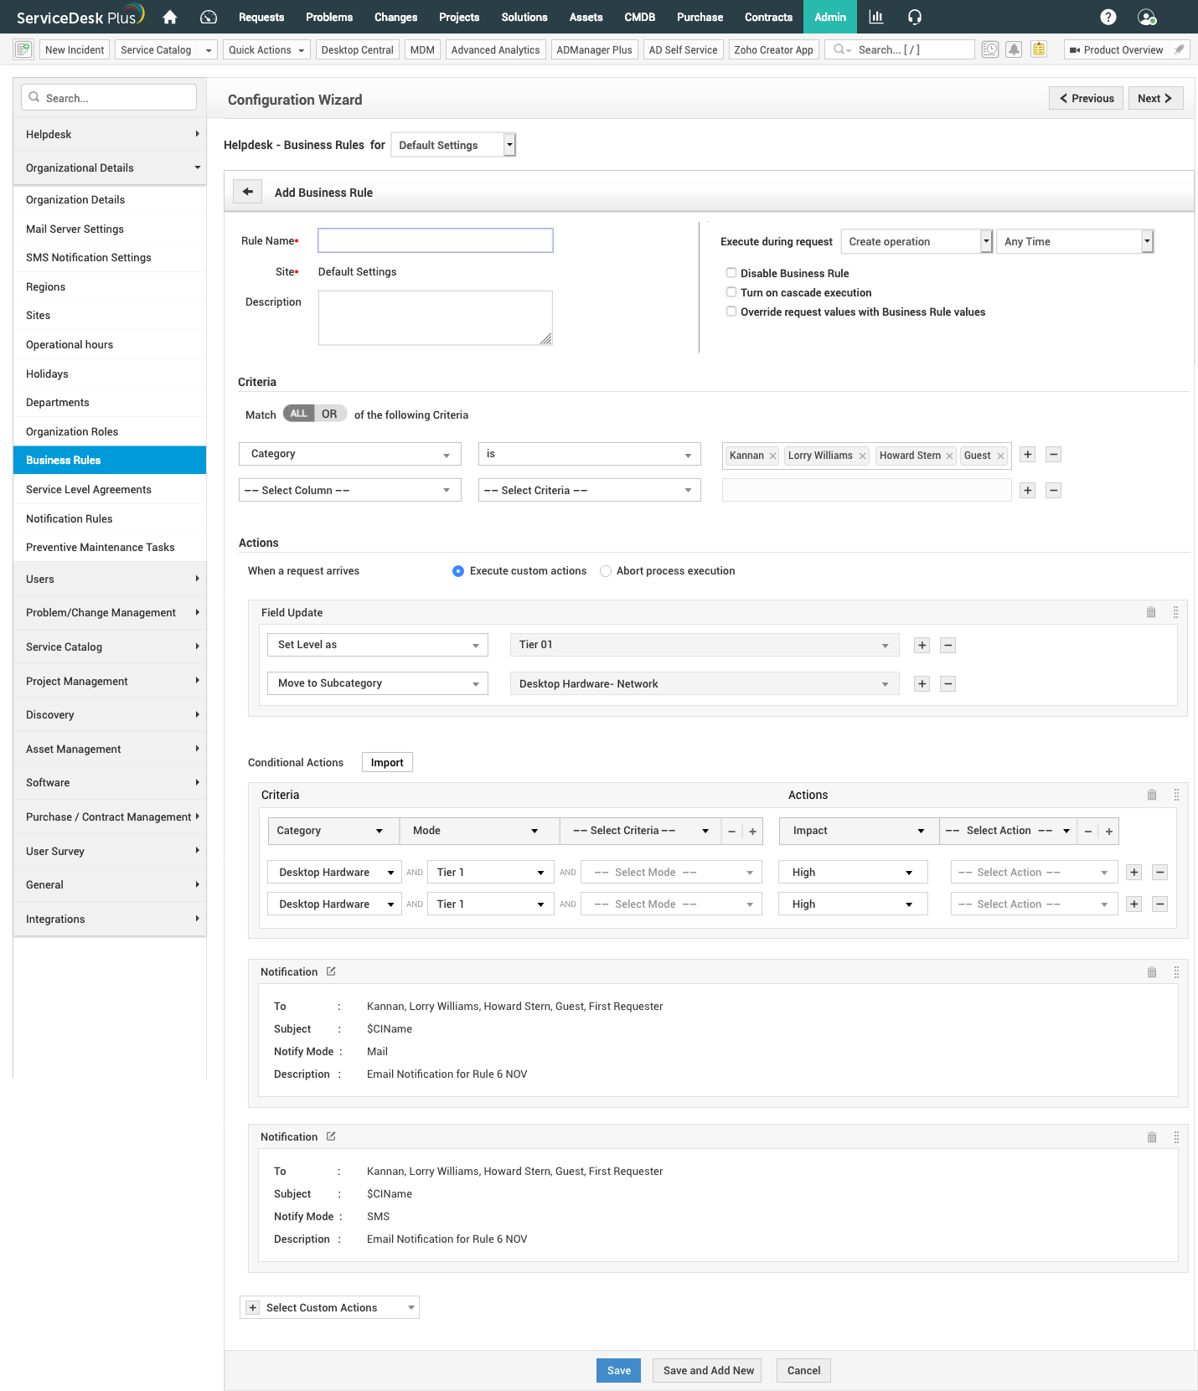
Task: Click the Save and Add New button
Action: pyautogui.click(x=708, y=1370)
